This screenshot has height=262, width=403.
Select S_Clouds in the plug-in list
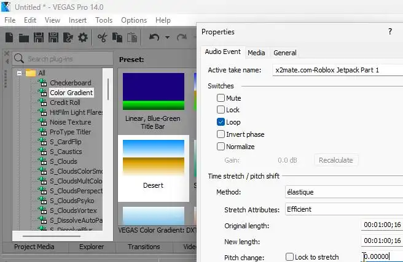tap(63, 161)
